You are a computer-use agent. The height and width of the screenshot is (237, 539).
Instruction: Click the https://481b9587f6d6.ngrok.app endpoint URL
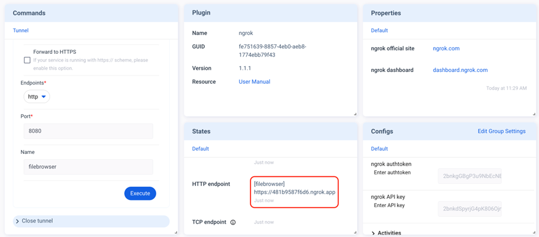294,193
